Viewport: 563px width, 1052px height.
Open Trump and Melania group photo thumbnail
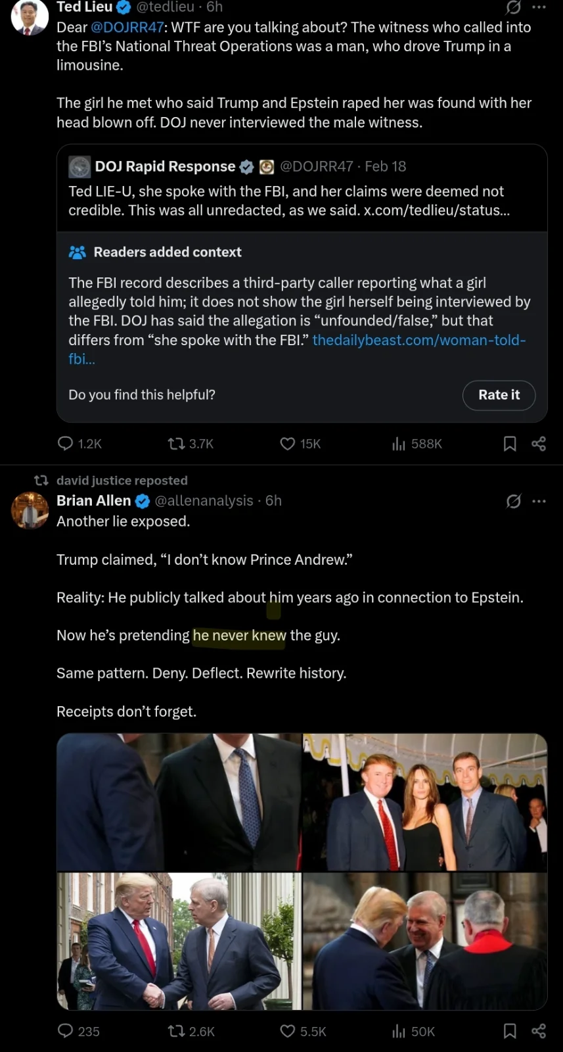pyautogui.click(x=425, y=802)
